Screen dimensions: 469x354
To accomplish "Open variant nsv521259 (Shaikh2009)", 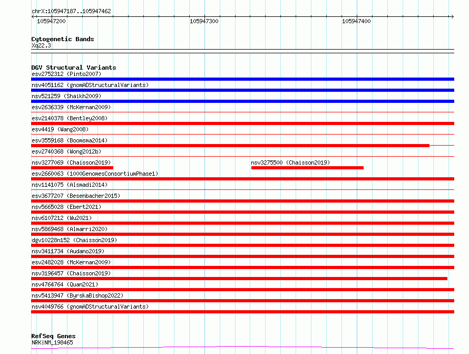I will [x=66, y=96].
